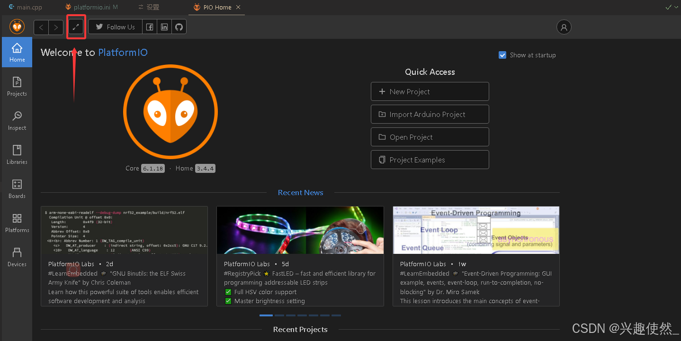This screenshot has width=681, height=341.
Task: Click the Home version 3.4.4 badge
Action: pyautogui.click(x=205, y=168)
